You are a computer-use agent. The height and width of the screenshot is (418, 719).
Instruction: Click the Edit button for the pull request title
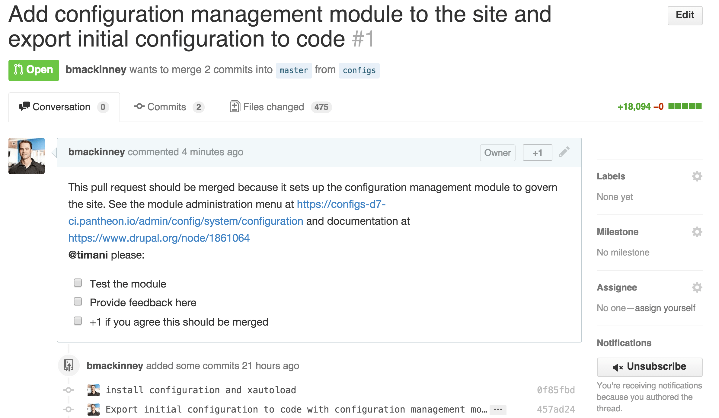coord(685,15)
